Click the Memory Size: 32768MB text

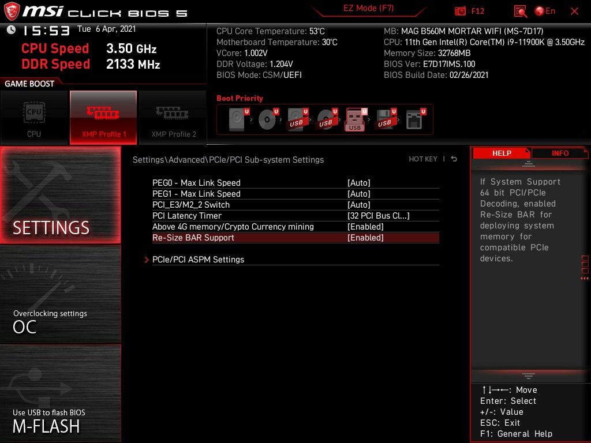pyautogui.click(x=427, y=53)
